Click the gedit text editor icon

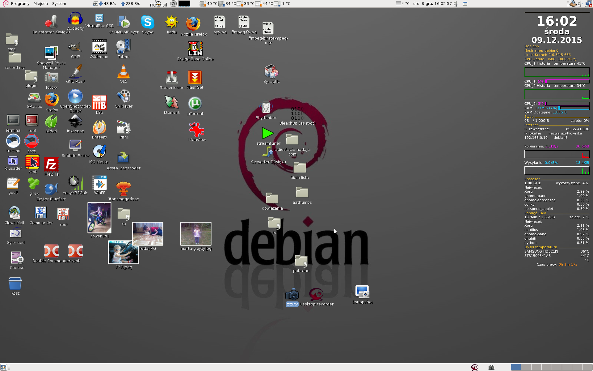point(13,183)
